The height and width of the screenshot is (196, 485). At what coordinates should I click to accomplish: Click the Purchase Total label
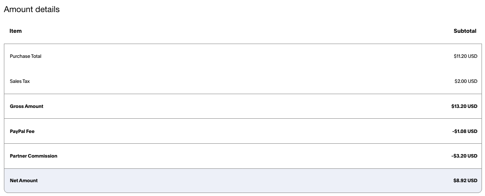(x=26, y=56)
